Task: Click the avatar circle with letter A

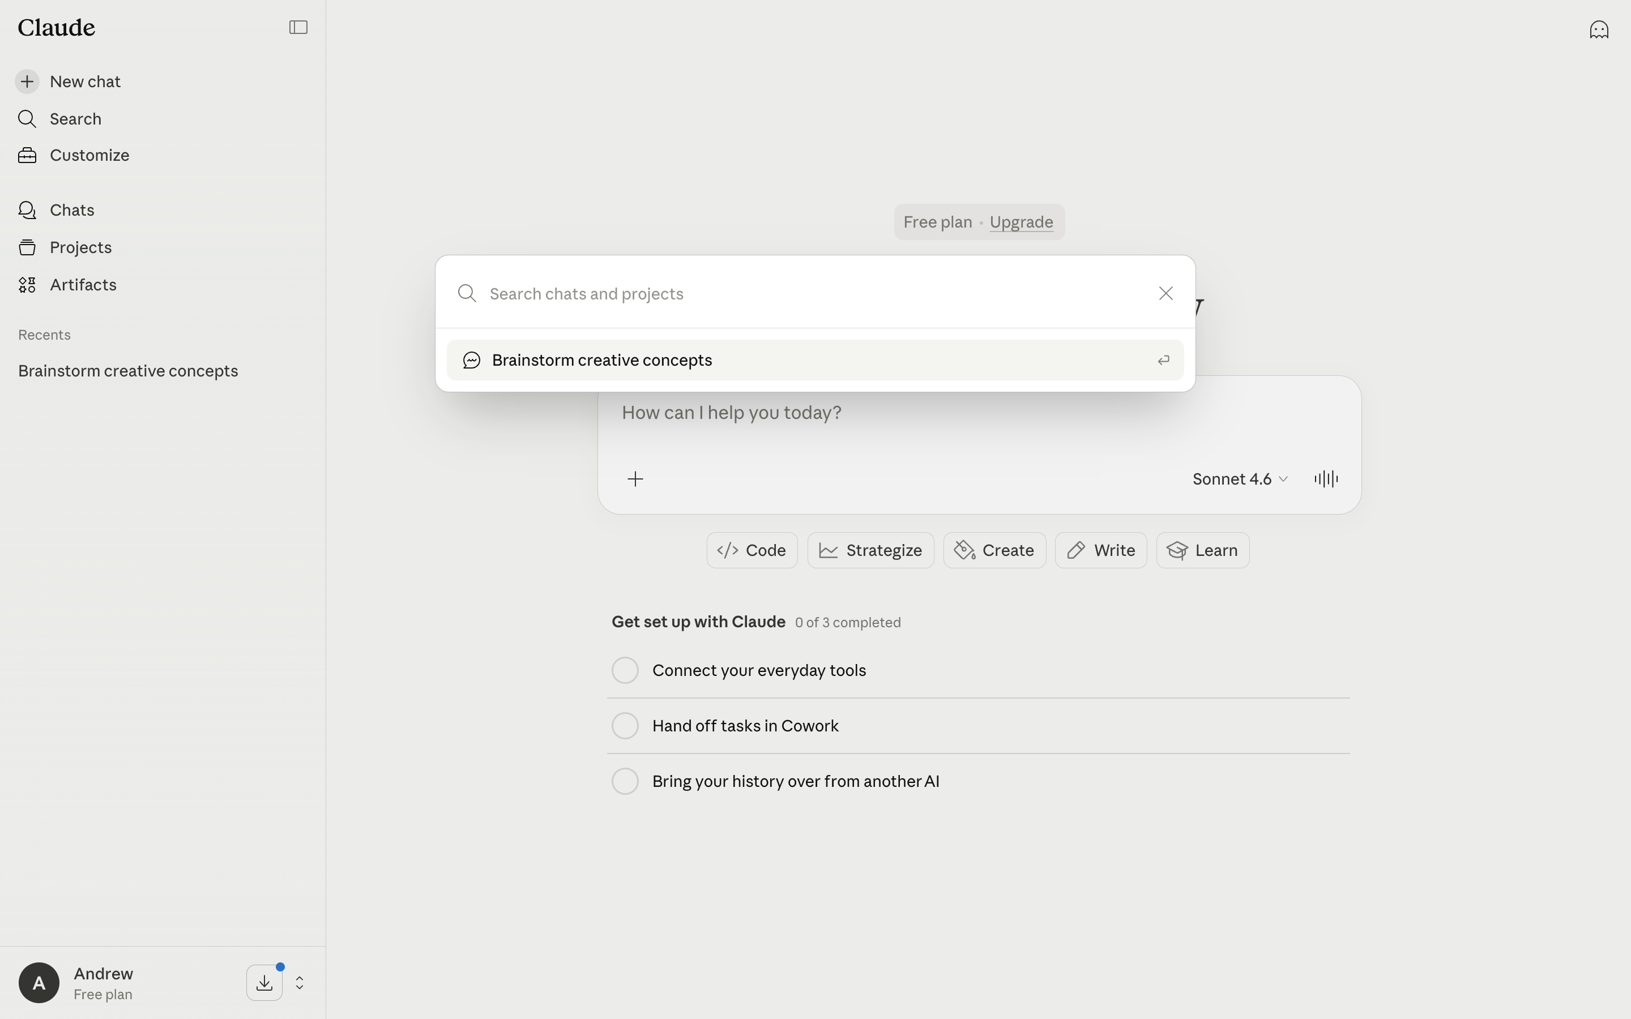Action: tap(39, 983)
